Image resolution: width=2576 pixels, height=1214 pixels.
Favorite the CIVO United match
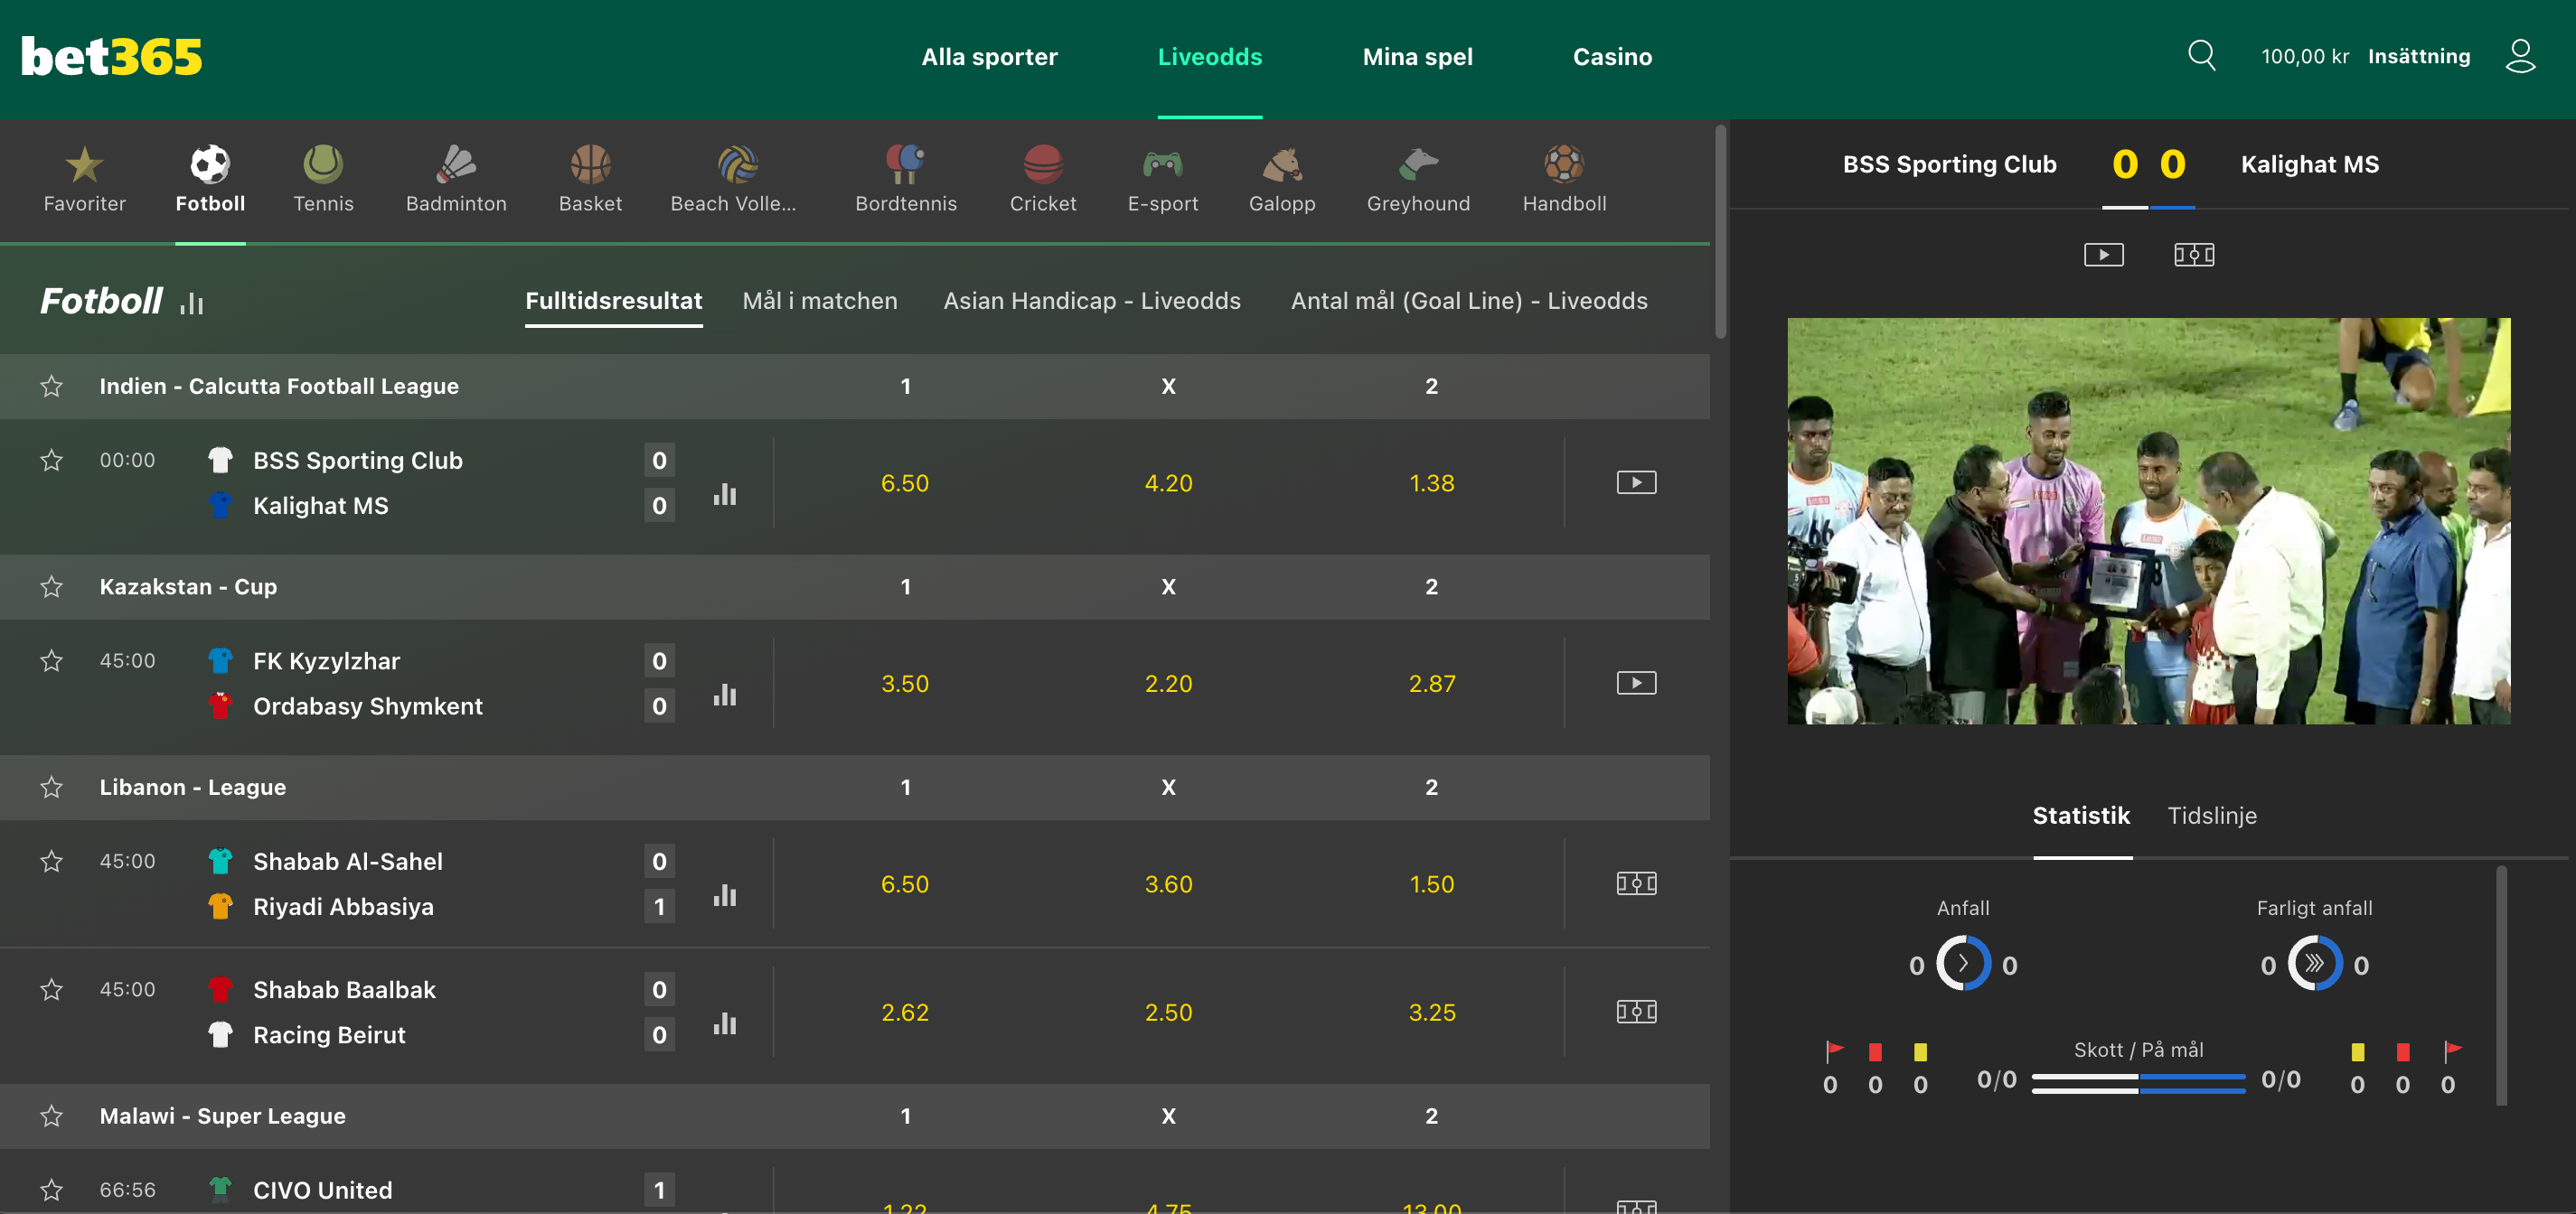[x=51, y=1190]
